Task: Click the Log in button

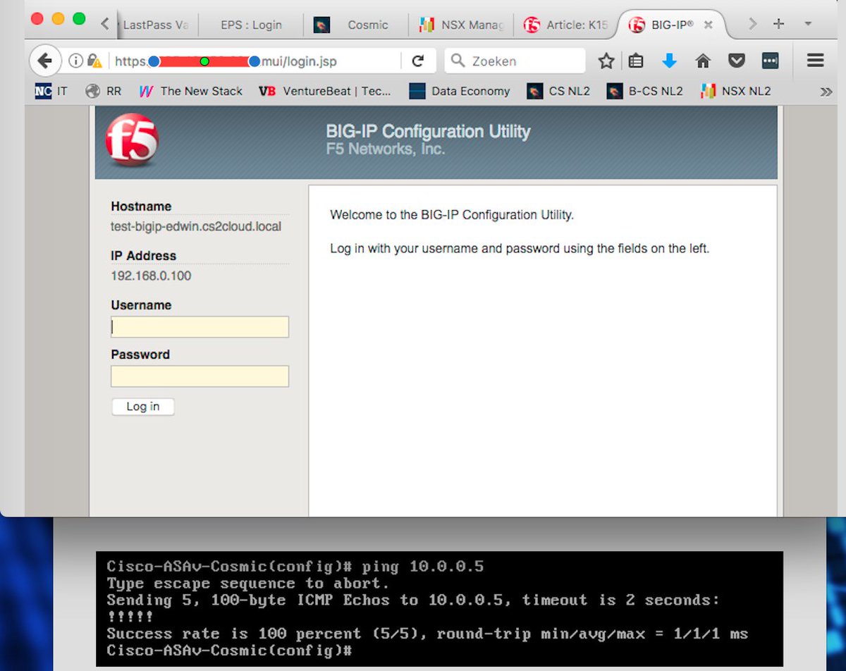Action: tap(143, 407)
